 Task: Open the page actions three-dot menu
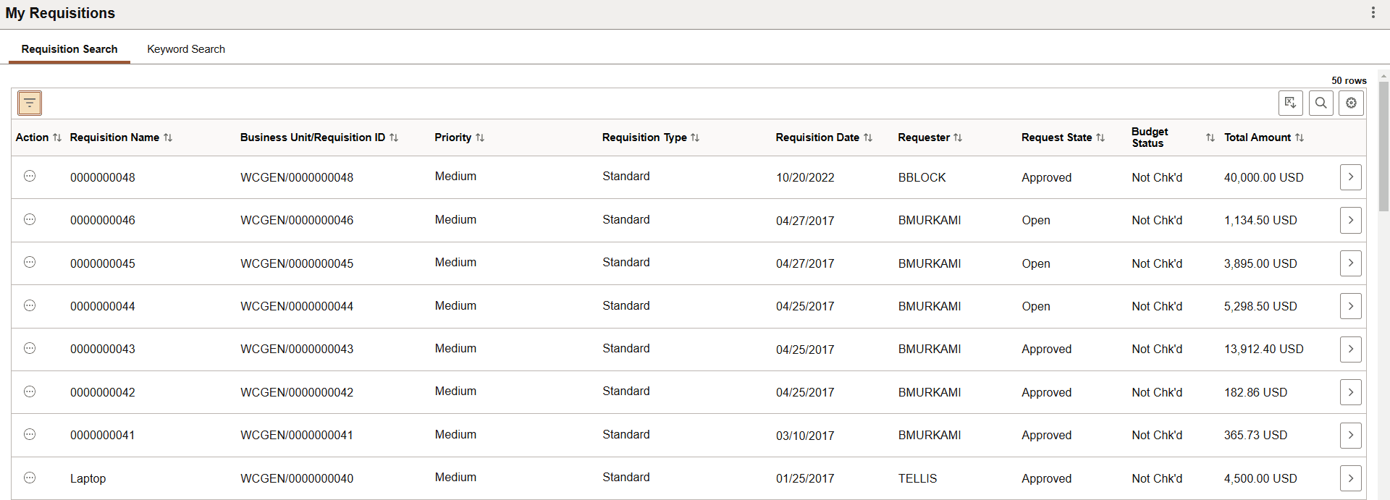[1373, 12]
